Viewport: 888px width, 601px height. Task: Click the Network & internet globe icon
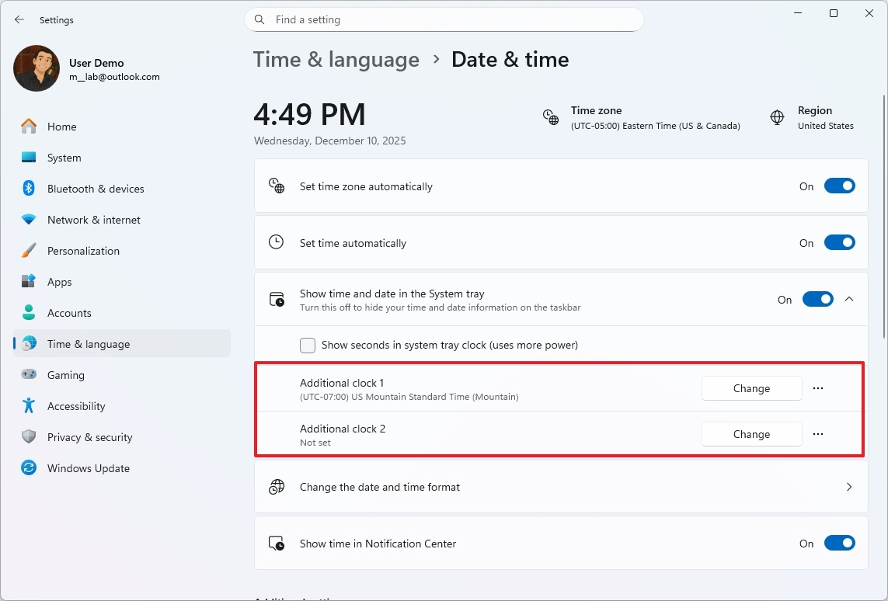tap(29, 219)
